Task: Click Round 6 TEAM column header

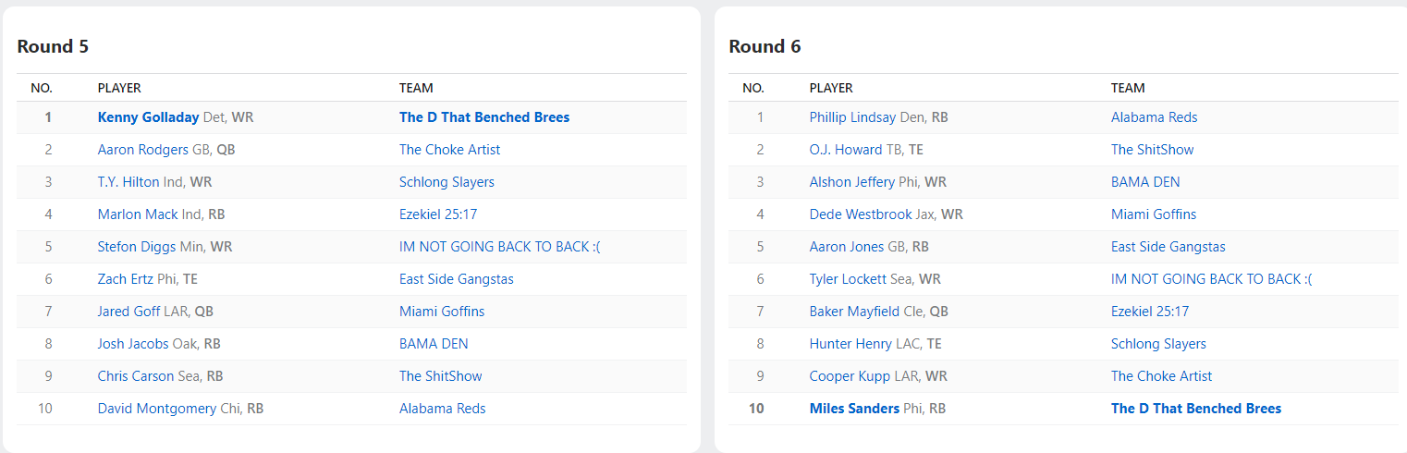Action: 1128,88
